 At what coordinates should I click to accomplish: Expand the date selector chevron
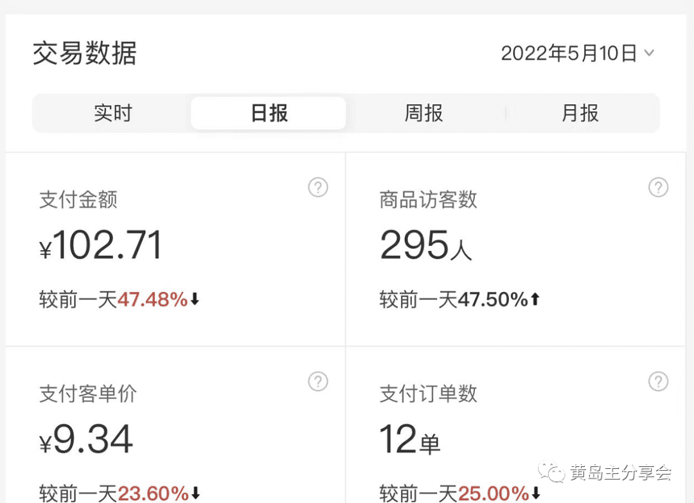650,54
